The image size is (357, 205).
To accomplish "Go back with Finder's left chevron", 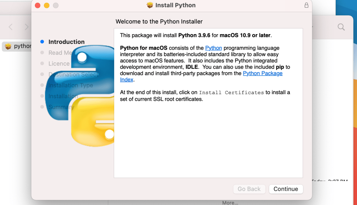I will pyautogui.click(x=10, y=27).
